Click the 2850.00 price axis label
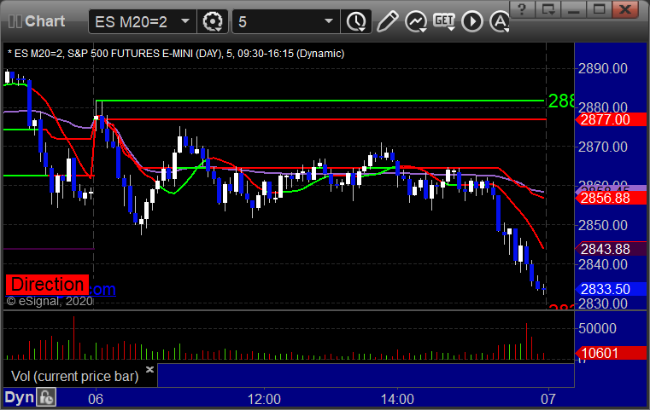The height and width of the screenshot is (410, 650). pos(603,225)
